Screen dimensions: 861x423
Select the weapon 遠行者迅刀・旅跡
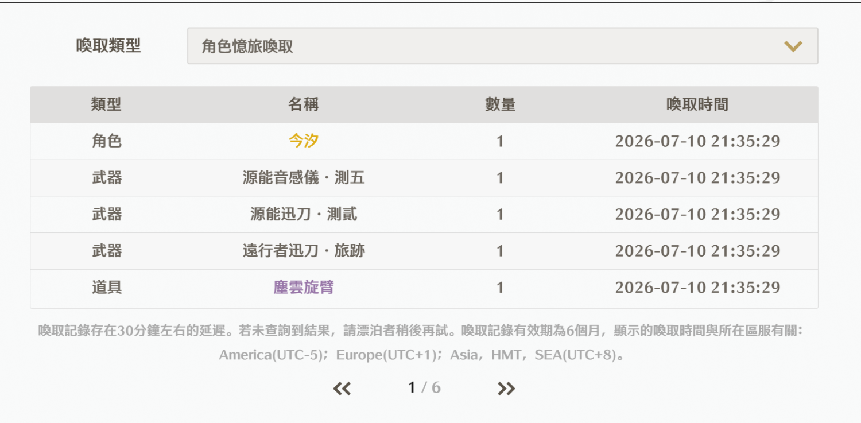click(303, 251)
